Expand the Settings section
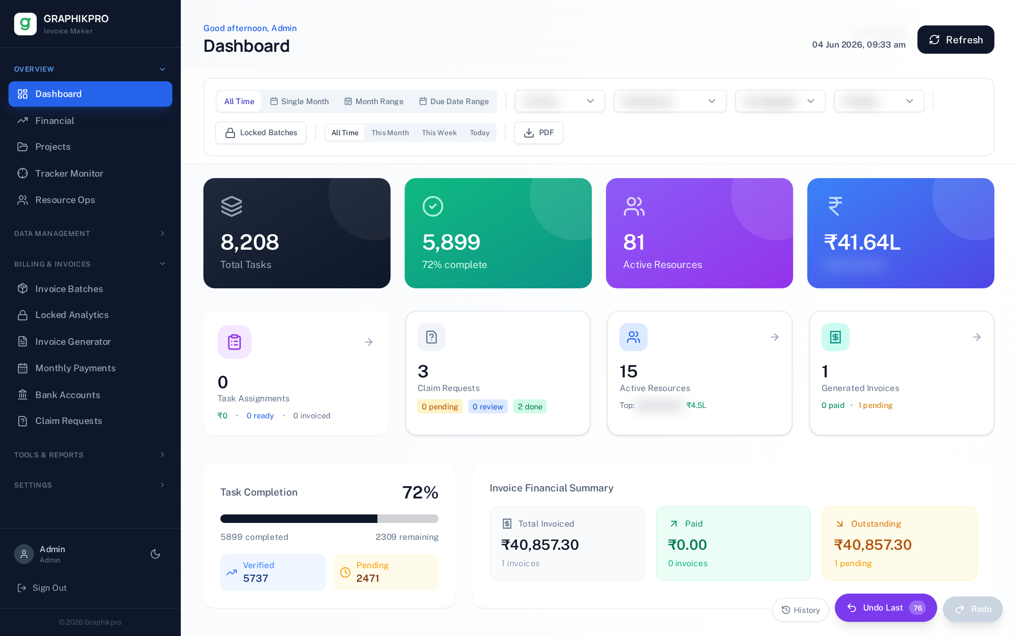Viewport: 1017px width, 636px height. coord(90,485)
